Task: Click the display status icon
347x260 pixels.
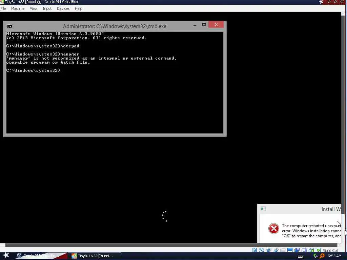Action: [x=290, y=250]
